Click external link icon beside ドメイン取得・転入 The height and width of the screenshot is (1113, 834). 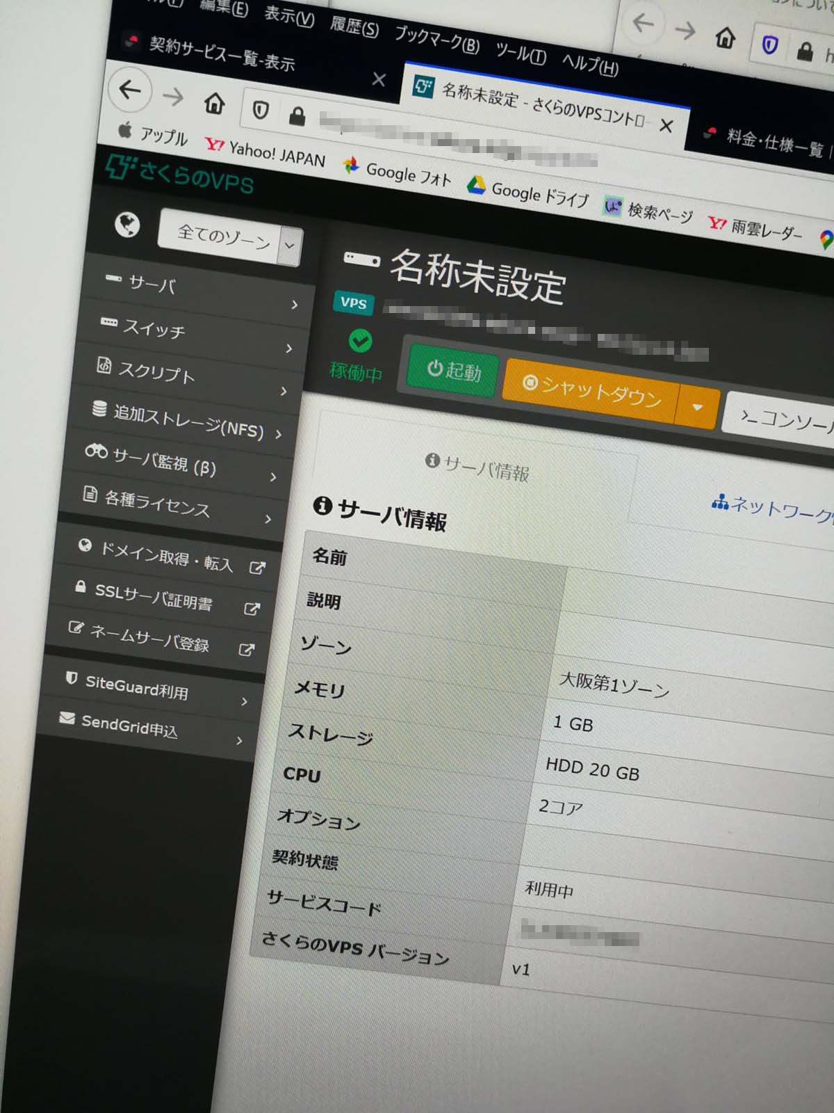[257, 568]
